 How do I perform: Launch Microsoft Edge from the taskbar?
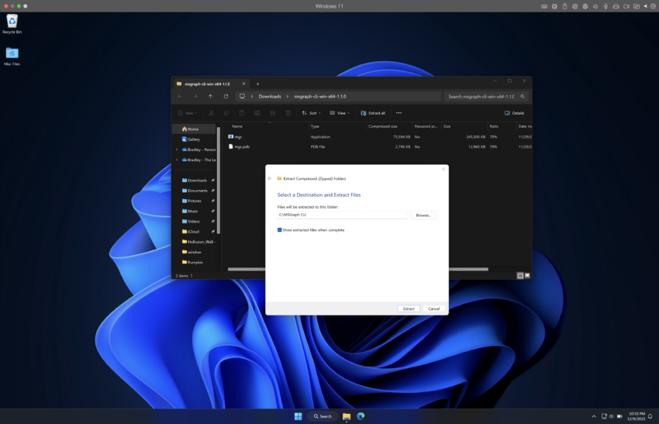coord(361,416)
